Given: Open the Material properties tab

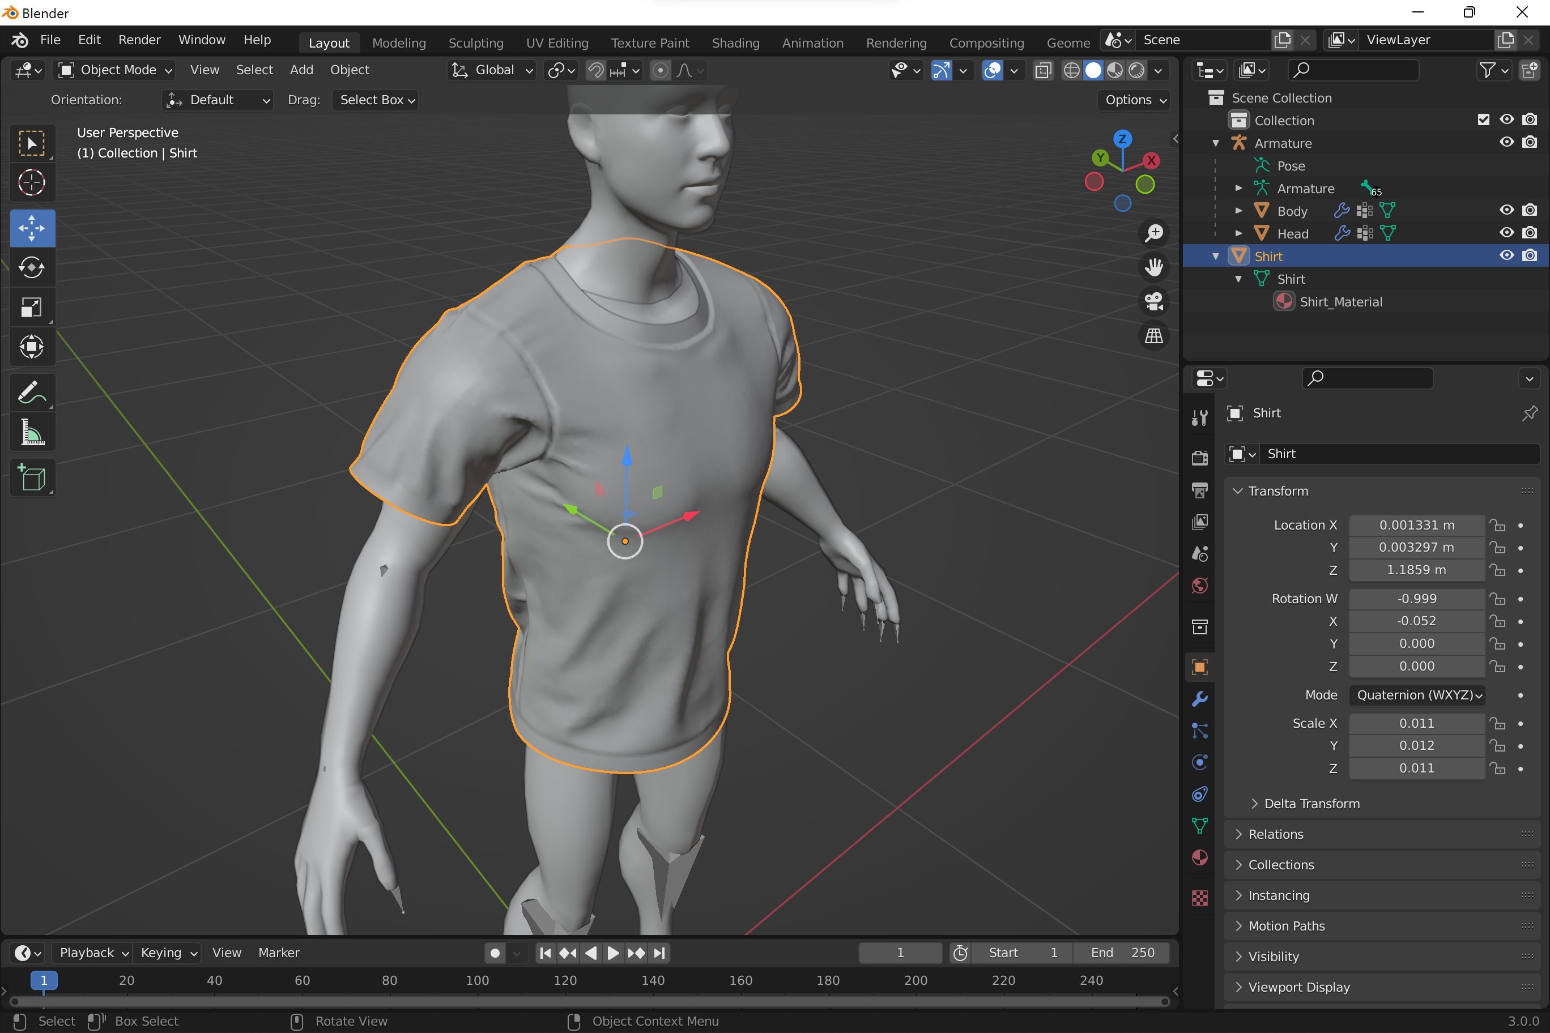Looking at the screenshot, I should click(1199, 857).
